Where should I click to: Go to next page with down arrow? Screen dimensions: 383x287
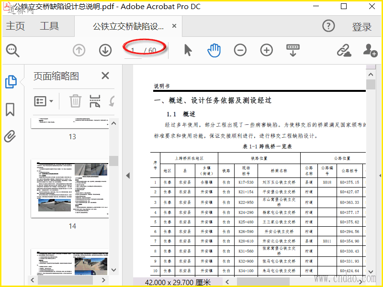[105, 51]
